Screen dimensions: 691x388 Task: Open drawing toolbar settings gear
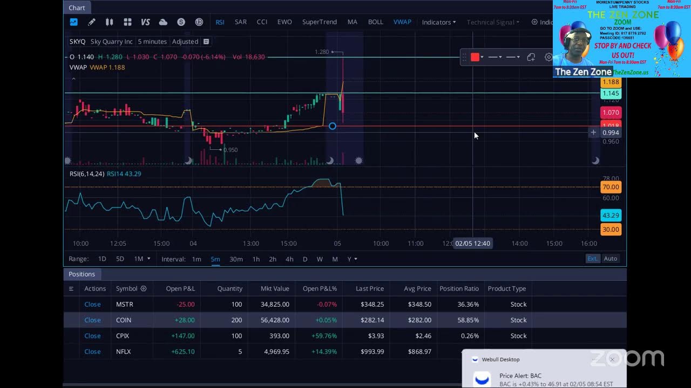548,57
